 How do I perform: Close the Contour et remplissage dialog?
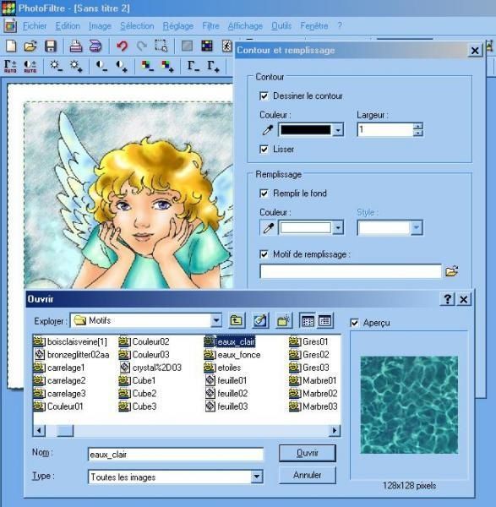pos(475,51)
